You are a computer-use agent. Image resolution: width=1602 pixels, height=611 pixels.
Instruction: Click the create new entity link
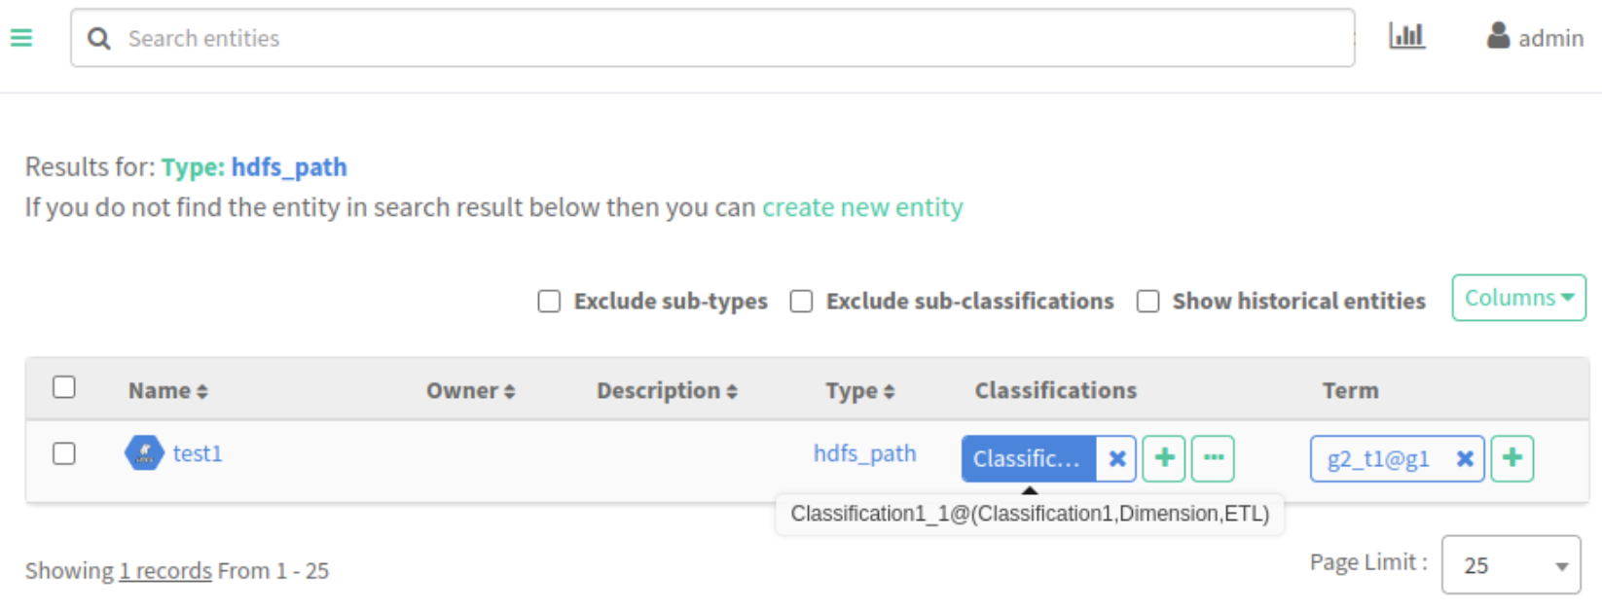click(x=862, y=208)
